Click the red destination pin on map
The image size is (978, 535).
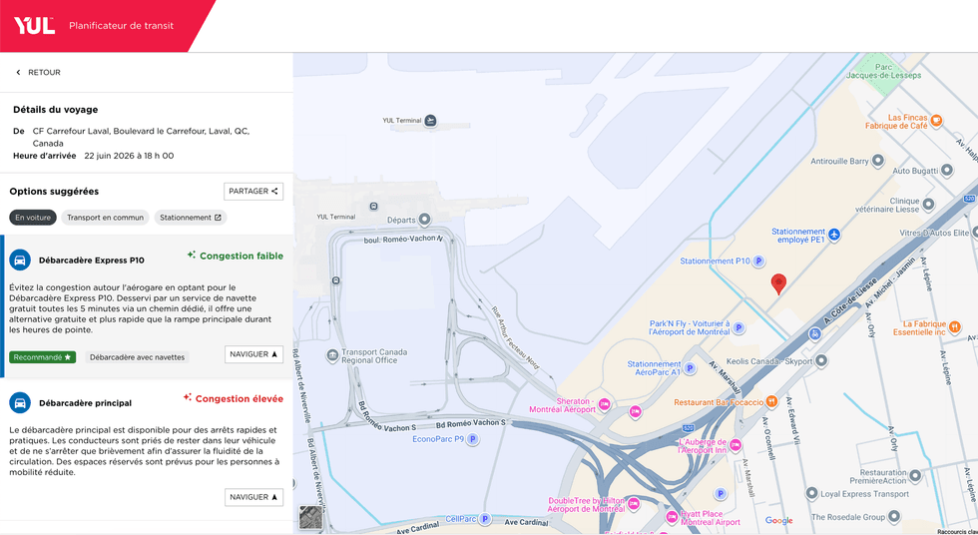778,283
